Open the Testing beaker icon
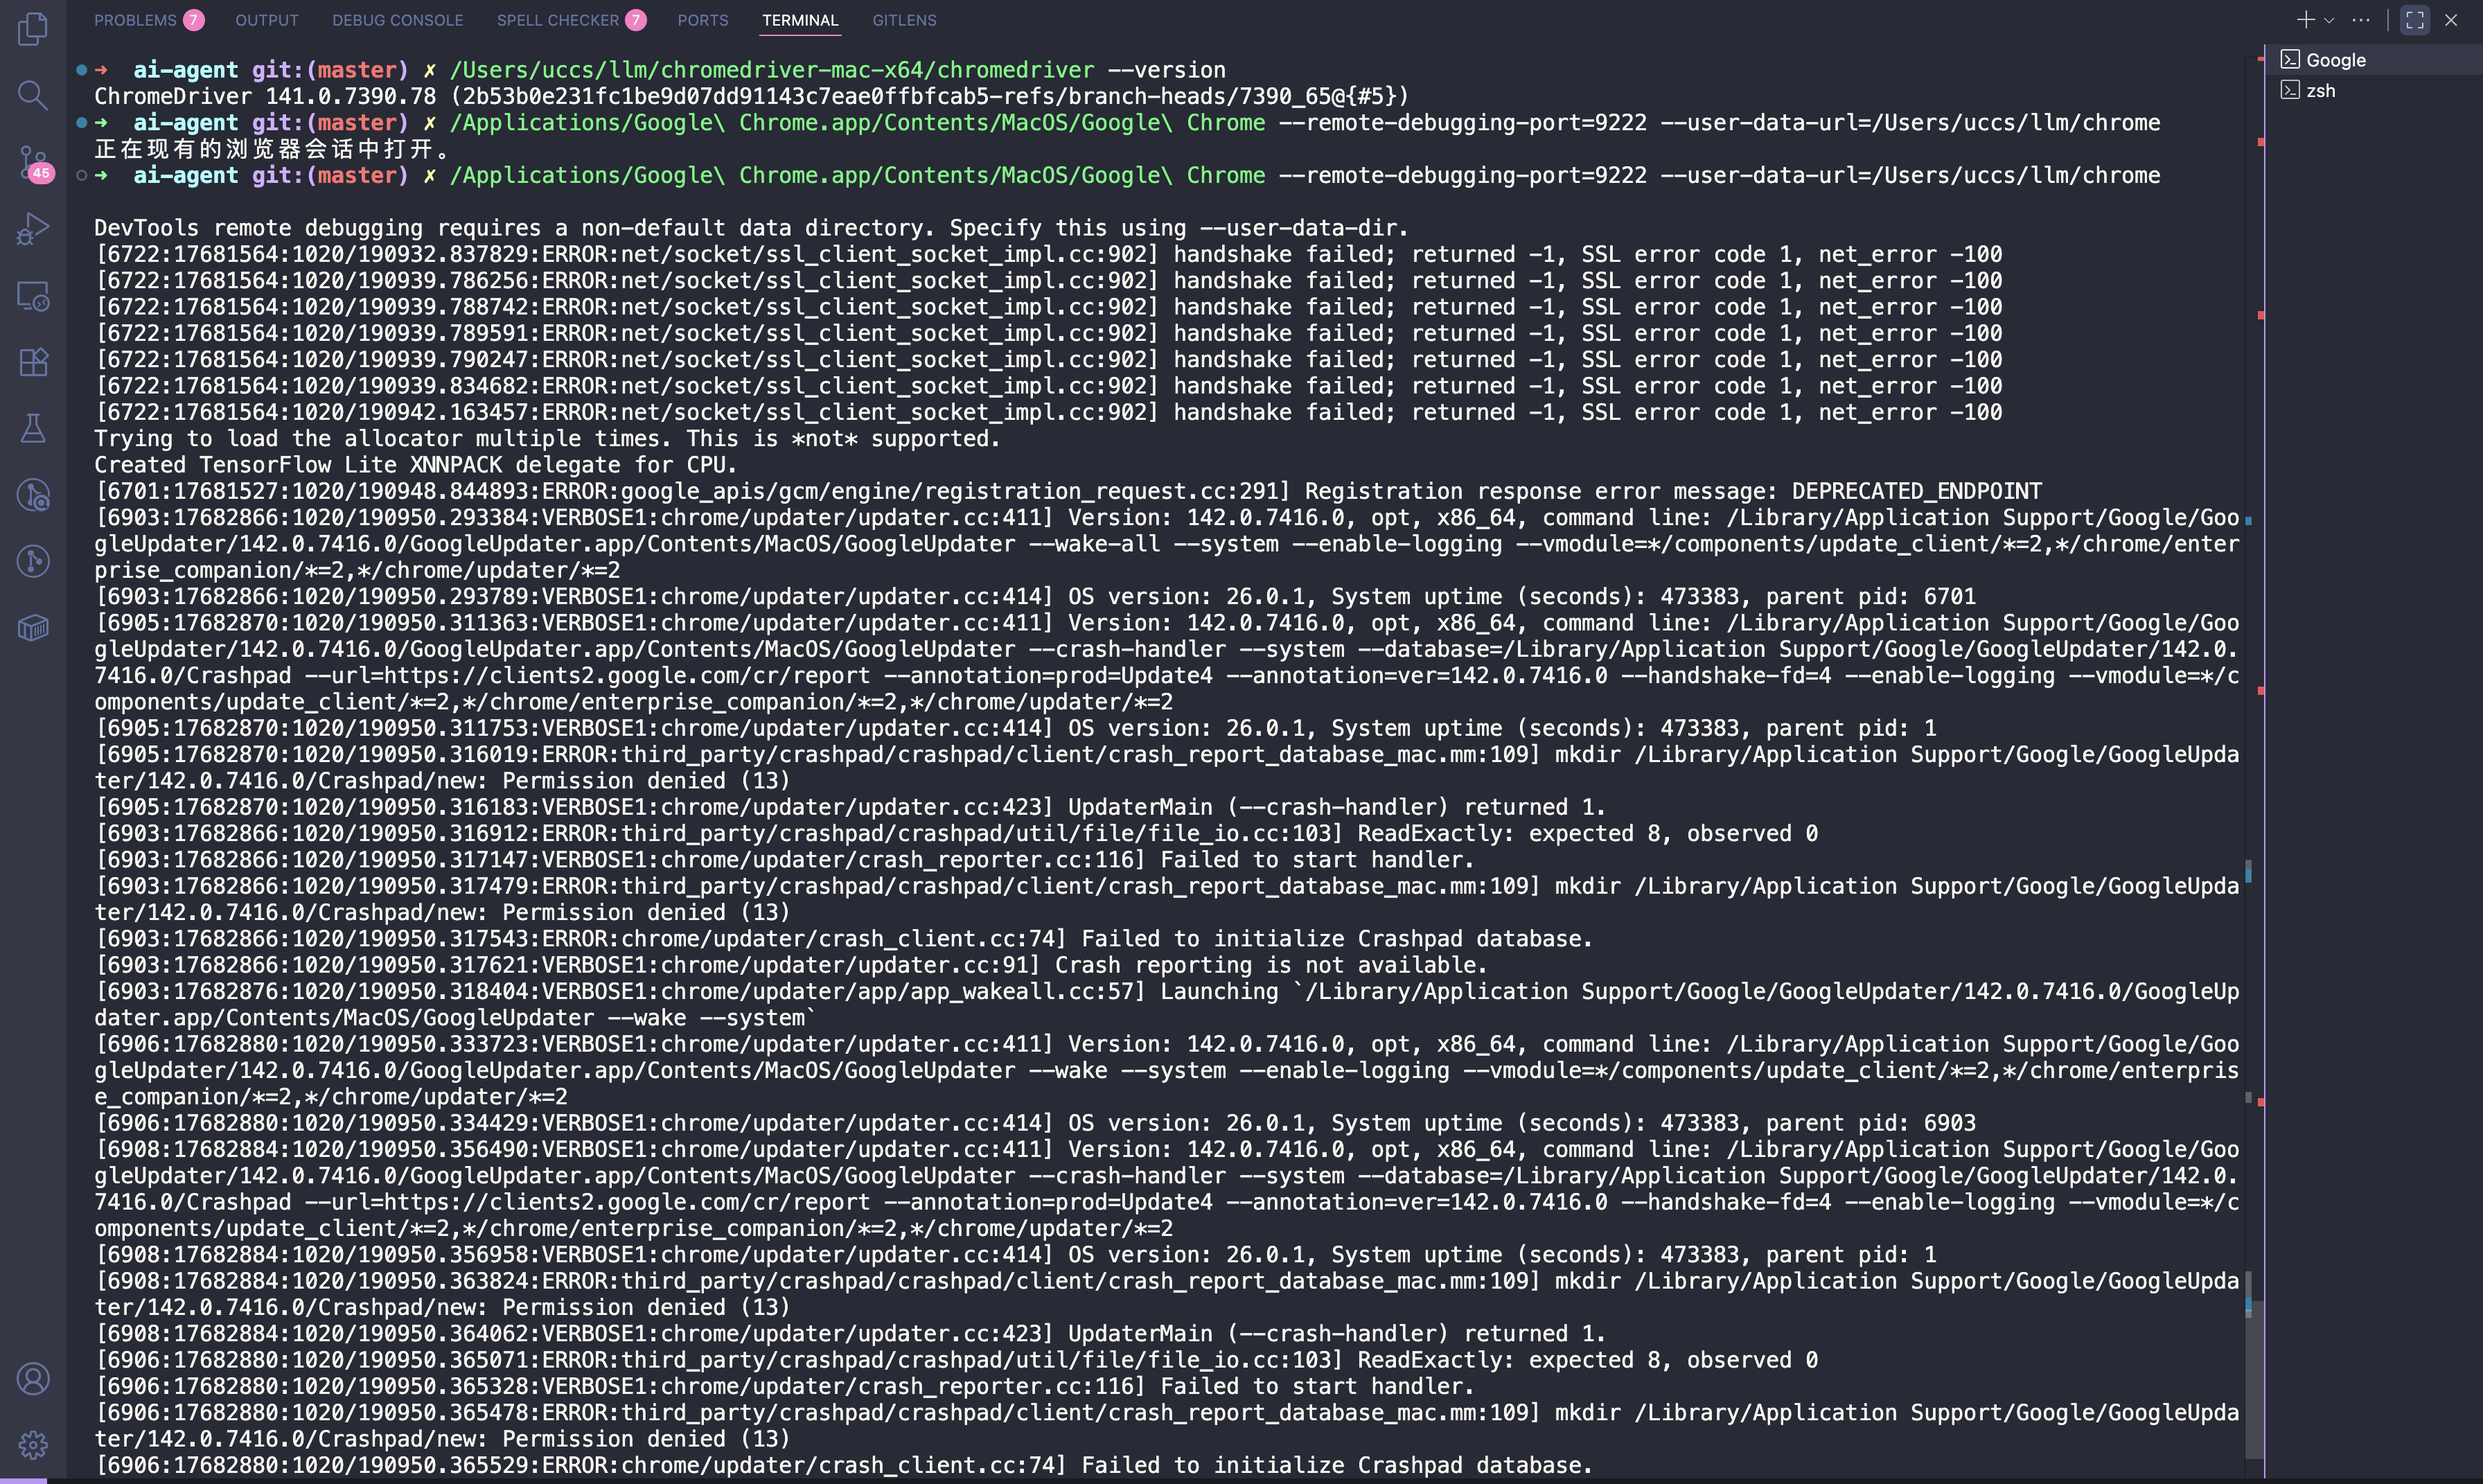 pyautogui.click(x=33, y=429)
